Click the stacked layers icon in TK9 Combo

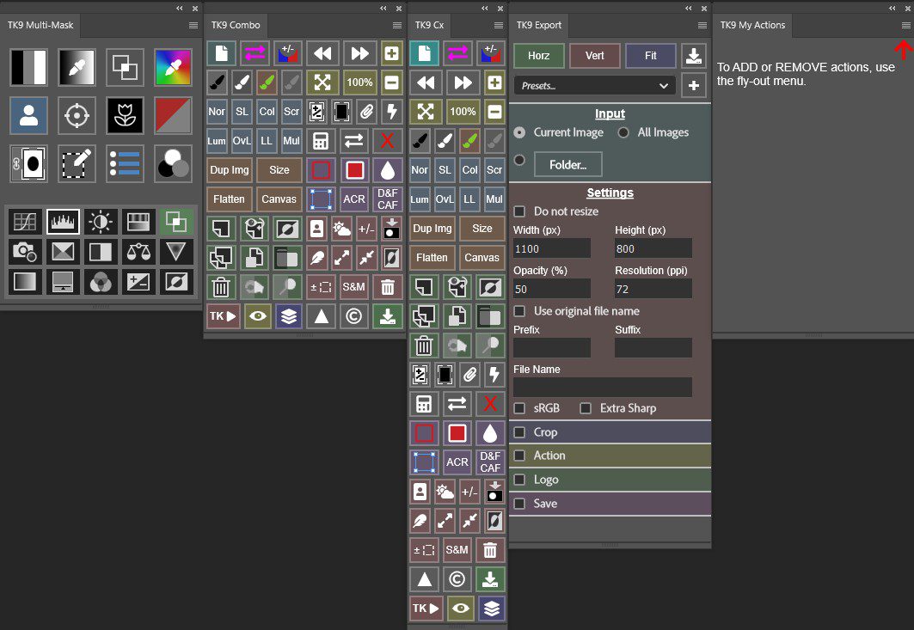tap(289, 316)
